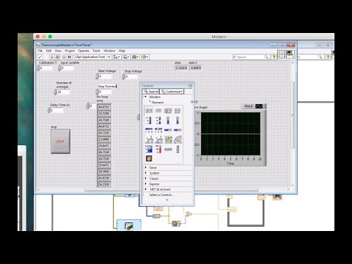
Task: Click the Stop Voltage numeric field
Action: tap(131, 76)
